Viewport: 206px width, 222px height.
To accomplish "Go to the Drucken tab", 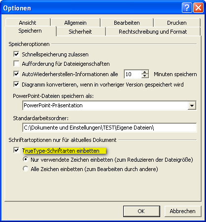I will coord(177,23).
